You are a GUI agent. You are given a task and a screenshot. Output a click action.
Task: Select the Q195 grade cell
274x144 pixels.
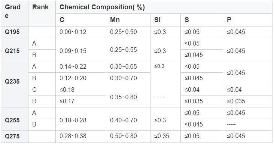pos(15,32)
